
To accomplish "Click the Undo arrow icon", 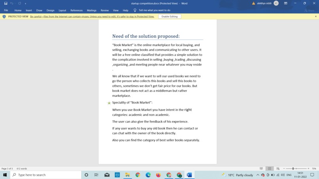I will point(12,3).
